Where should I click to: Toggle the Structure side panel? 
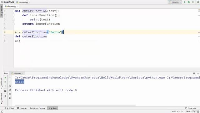[x=2, y=83]
